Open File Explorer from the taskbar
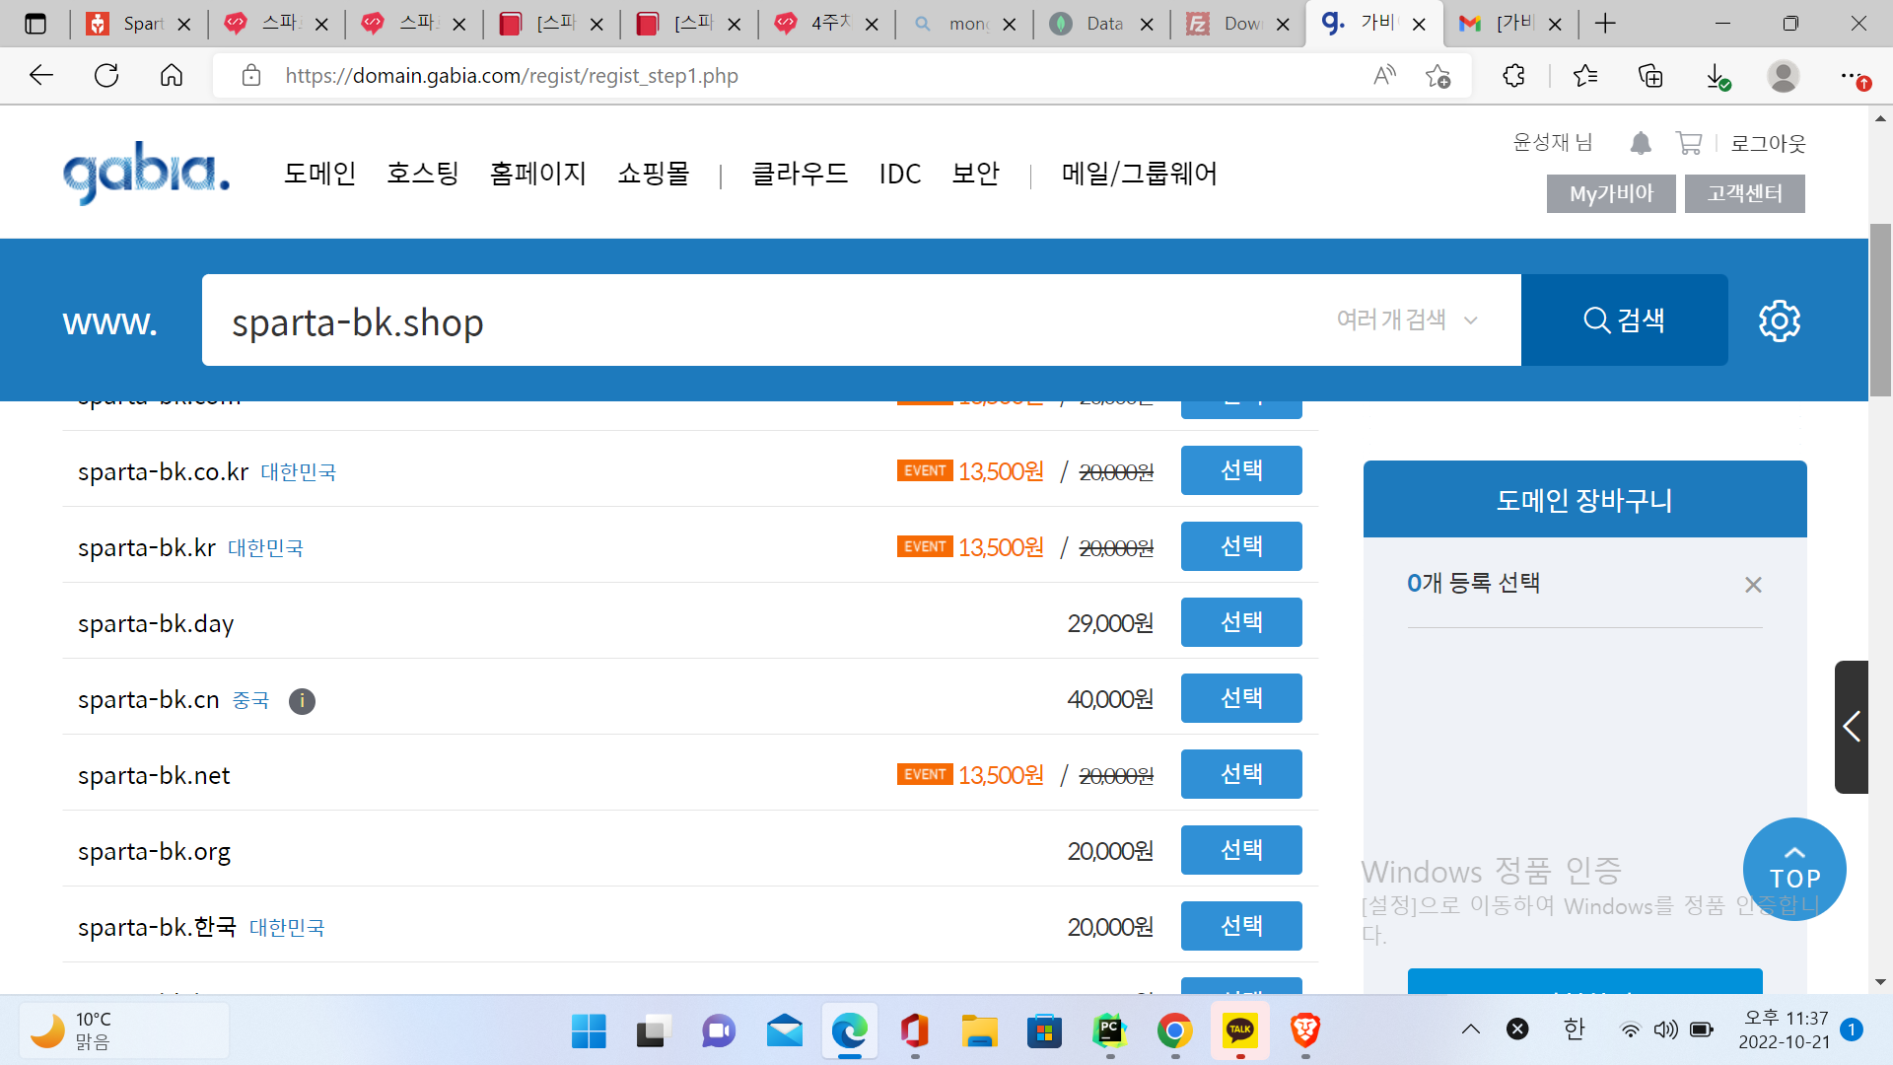The image size is (1893, 1065). (x=979, y=1031)
